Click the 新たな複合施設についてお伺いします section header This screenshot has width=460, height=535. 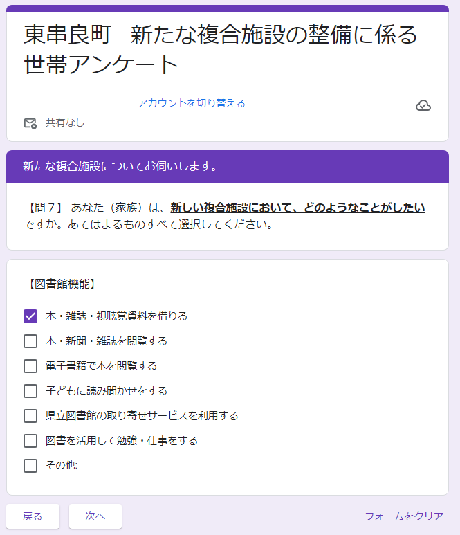[x=120, y=167]
